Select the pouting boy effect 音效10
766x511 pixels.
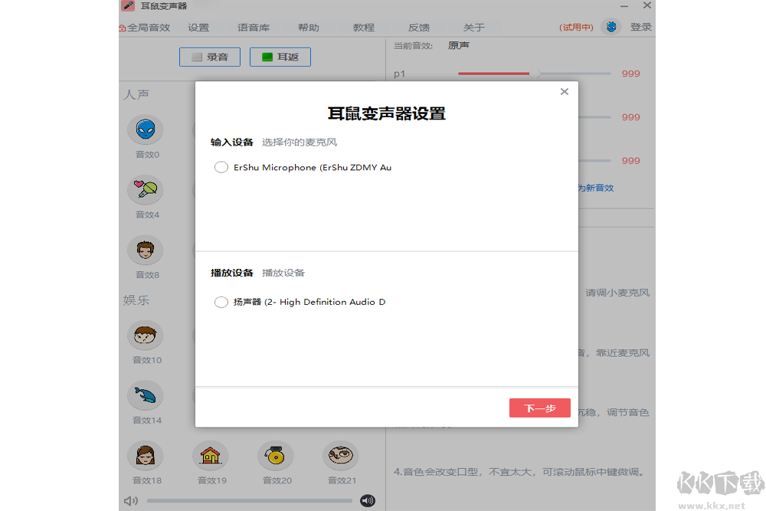(x=146, y=335)
